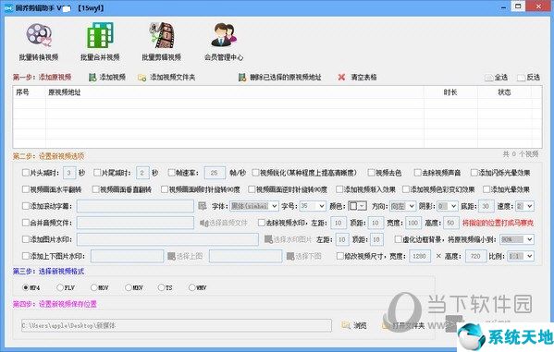Click the 反选 button
The width and height of the screenshot is (554, 352).
pos(528,78)
